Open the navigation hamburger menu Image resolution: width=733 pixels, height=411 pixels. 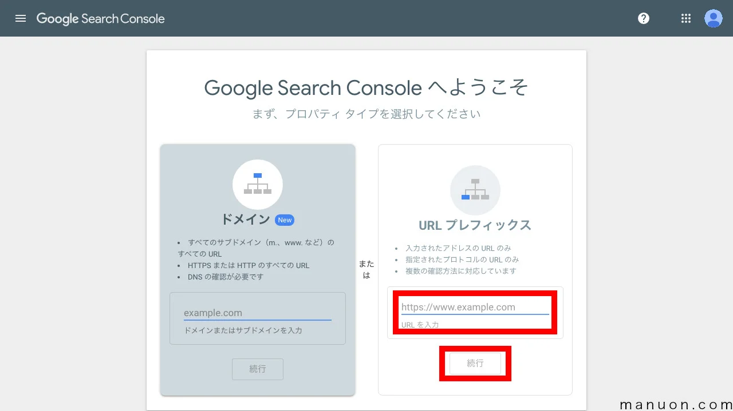coord(21,18)
